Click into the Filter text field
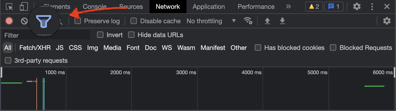The height and width of the screenshot is (111, 396). (x=46, y=35)
